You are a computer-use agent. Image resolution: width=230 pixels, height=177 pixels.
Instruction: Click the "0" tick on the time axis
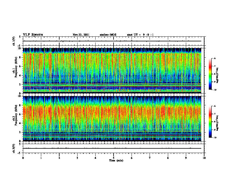click(x=23, y=158)
